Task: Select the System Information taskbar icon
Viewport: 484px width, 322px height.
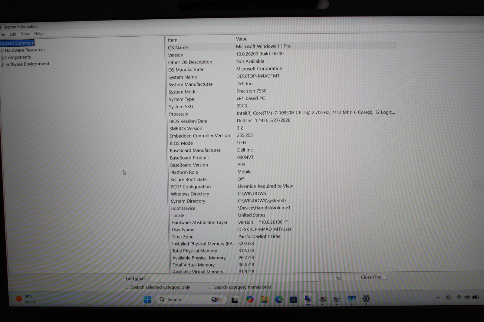Action: (308, 299)
